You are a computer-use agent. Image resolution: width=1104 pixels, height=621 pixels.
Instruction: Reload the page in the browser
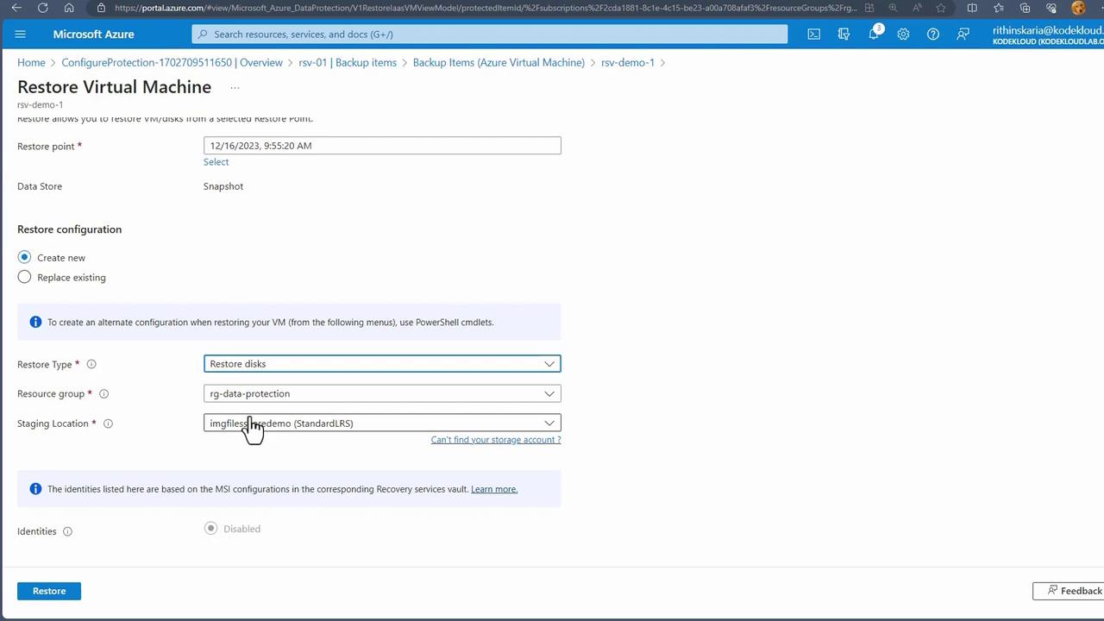click(43, 8)
